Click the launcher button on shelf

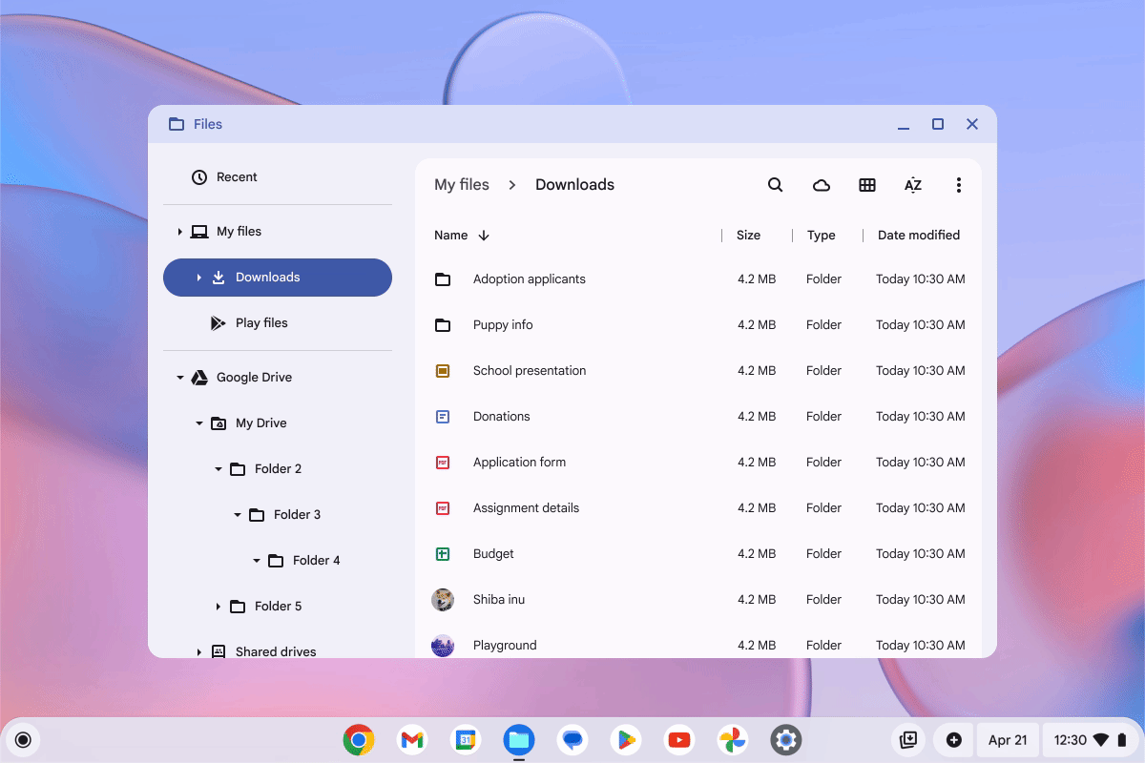(24, 739)
